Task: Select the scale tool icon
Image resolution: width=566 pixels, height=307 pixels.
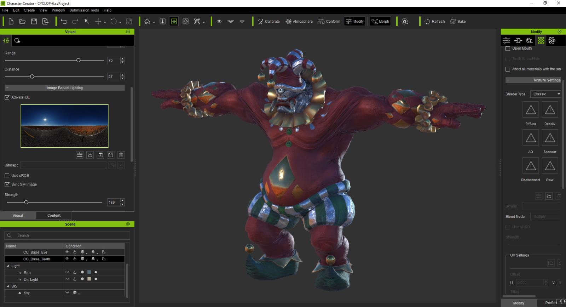Action: [129, 22]
